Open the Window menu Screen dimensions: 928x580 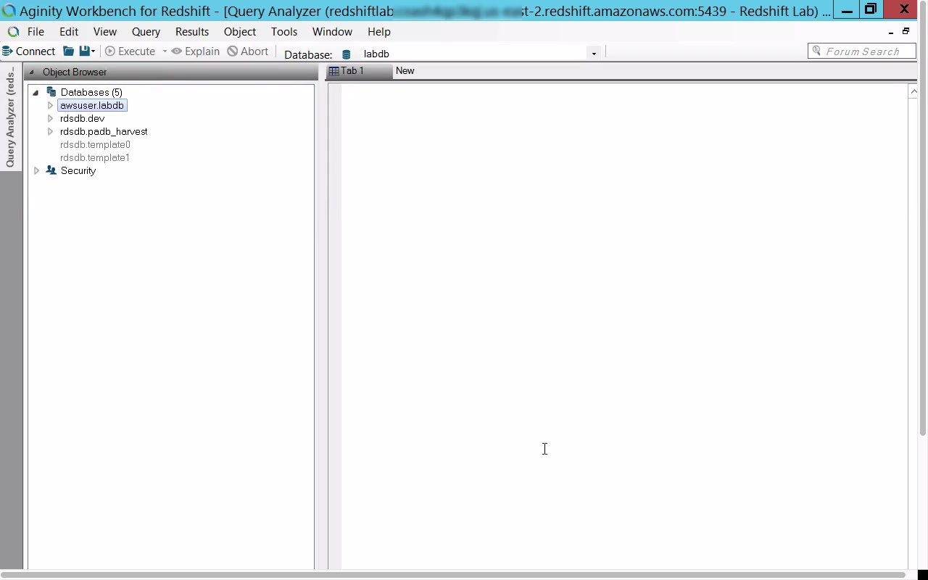pyautogui.click(x=332, y=32)
